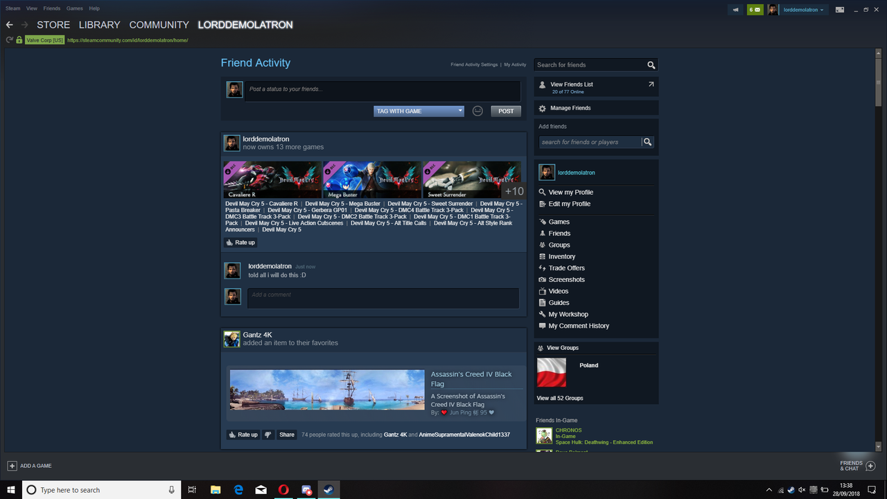Switch to the LIBRARY tab

pos(99,25)
